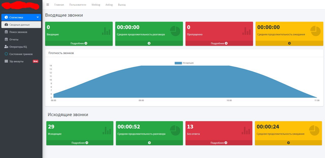
Task: Click the arrow footer under outgoing talk duration
Action: (x=149, y=143)
